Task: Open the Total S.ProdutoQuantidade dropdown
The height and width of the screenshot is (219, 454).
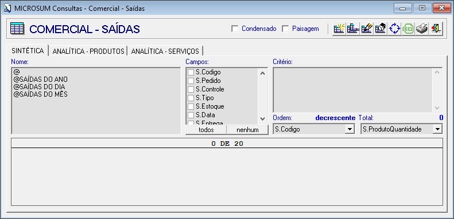Action: point(437,129)
